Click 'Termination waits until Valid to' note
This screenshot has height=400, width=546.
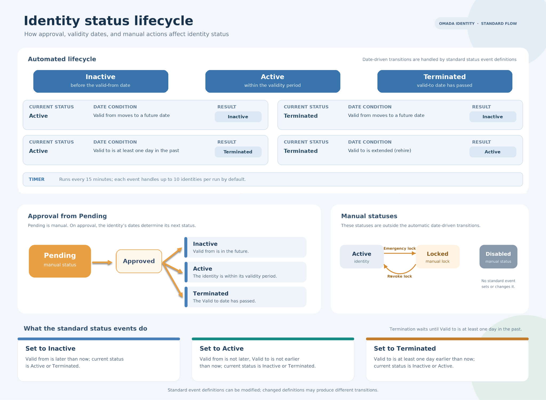(456, 329)
